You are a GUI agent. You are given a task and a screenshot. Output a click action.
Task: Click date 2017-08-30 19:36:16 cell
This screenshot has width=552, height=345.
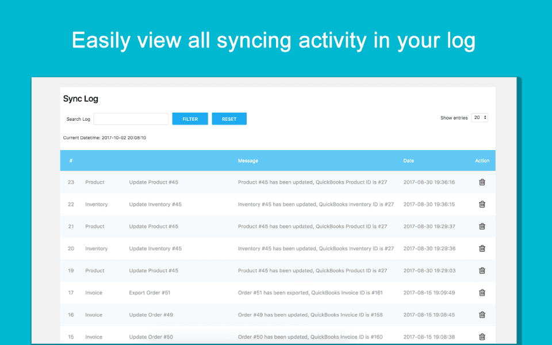[x=429, y=182]
